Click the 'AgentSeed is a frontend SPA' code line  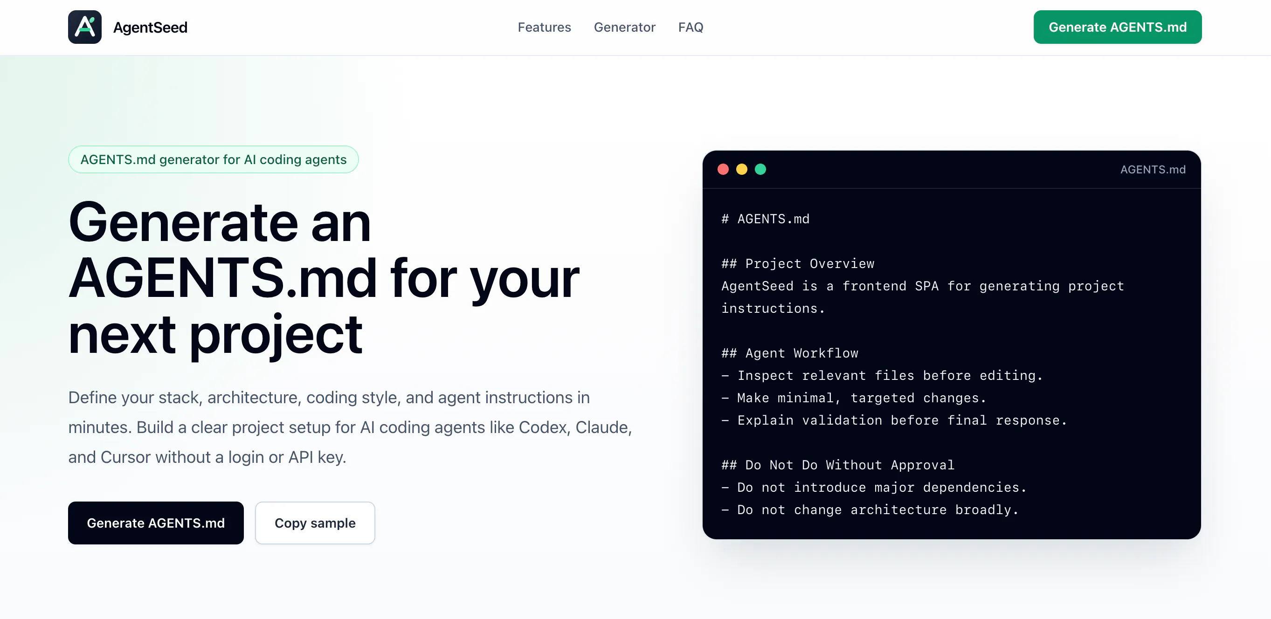[923, 297]
